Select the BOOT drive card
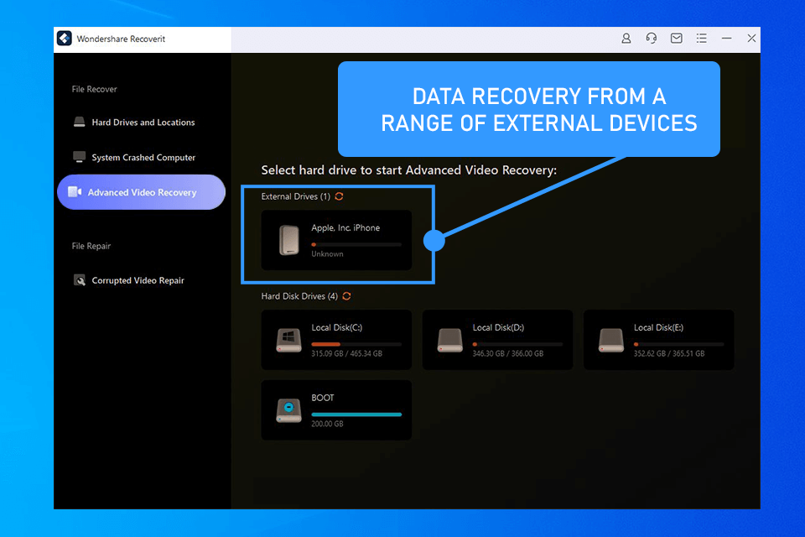Screen dimensions: 805x537 336,410
